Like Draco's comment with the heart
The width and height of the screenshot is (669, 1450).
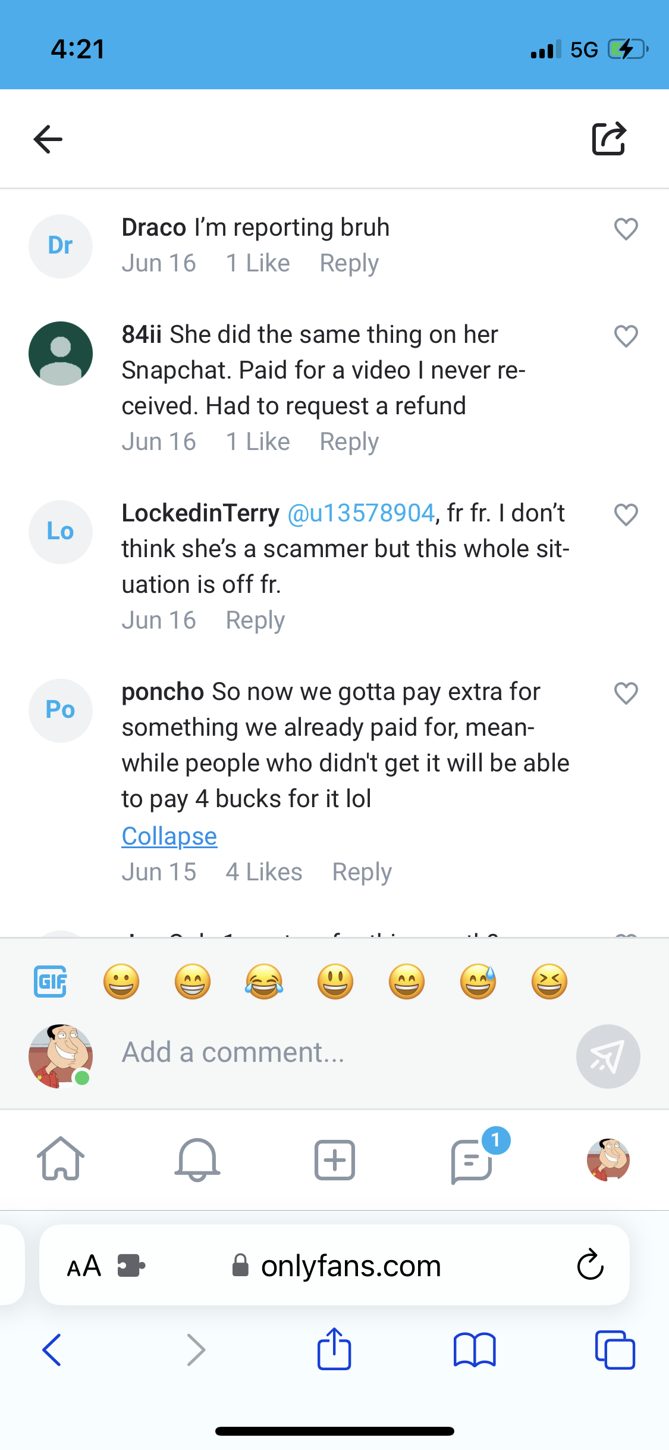(626, 229)
